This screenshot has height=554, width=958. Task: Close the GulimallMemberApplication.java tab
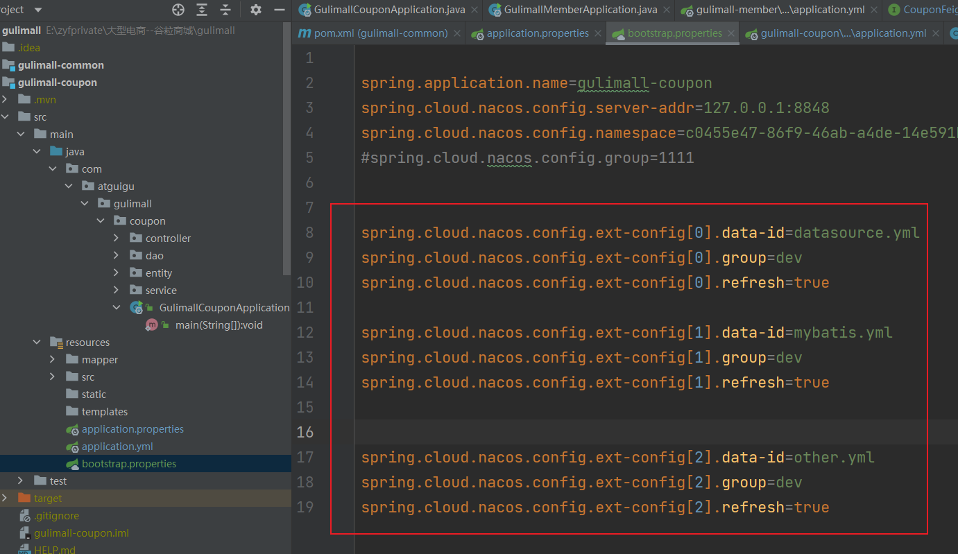666,10
